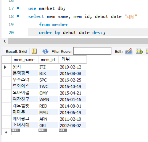148x142 pixels.
Task: Select the Result Grid label
Action: pyautogui.click(x=16, y=51)
